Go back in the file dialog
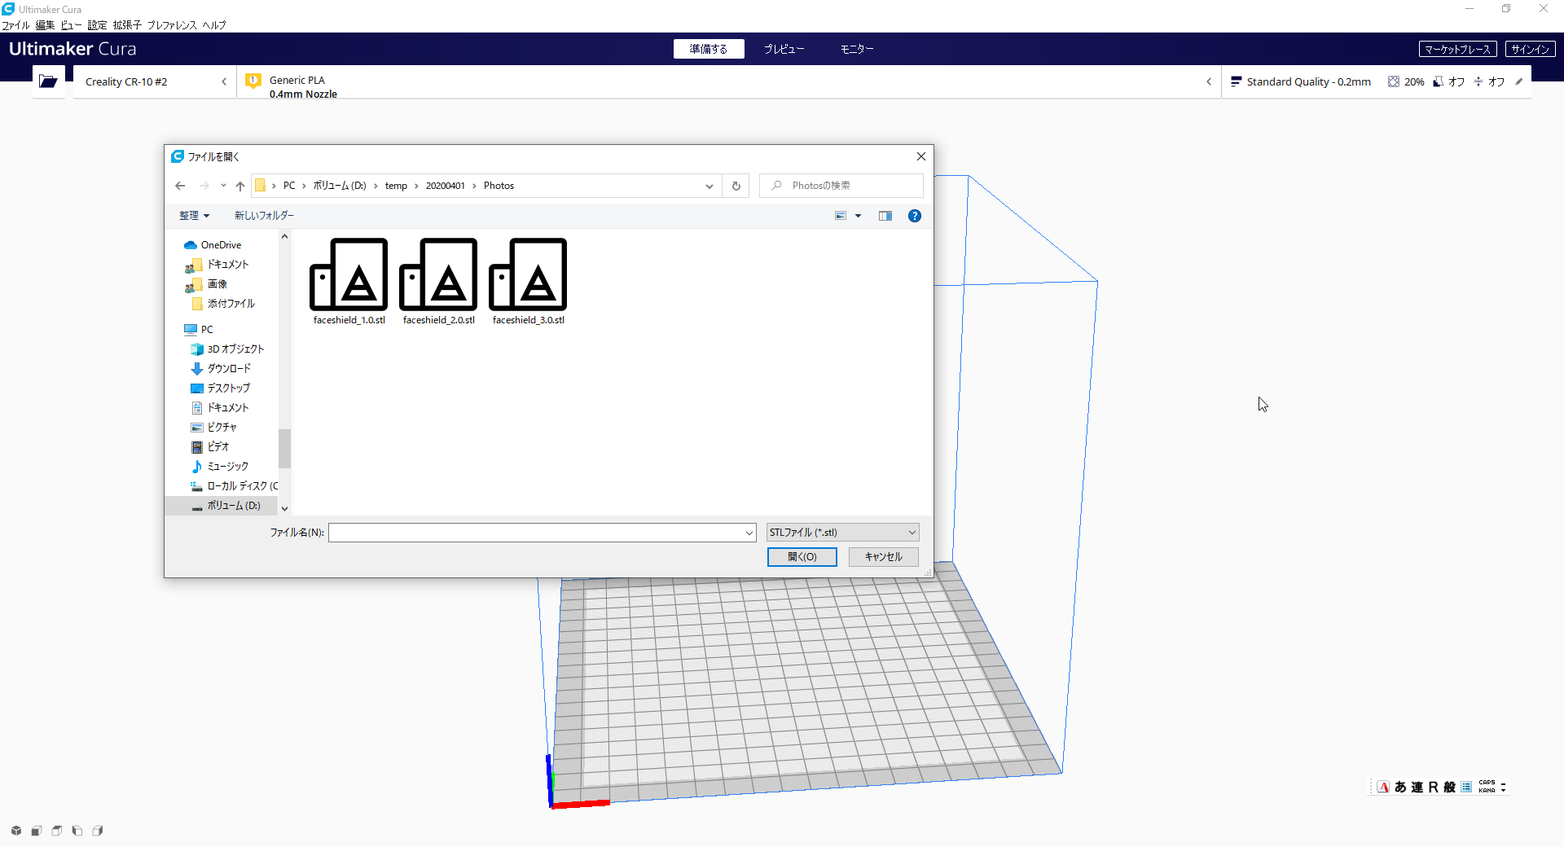The height and width of the screenshot is (847, 1564). (180, 186)
